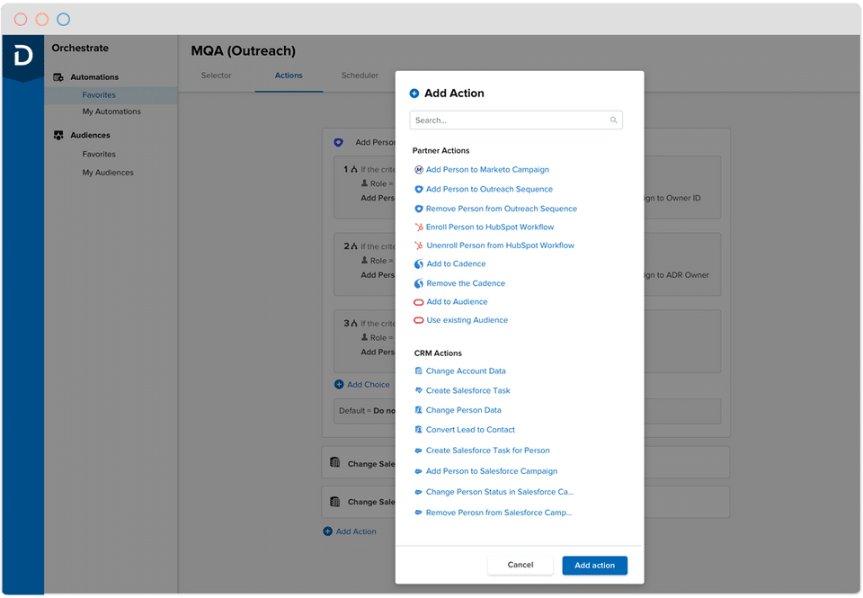Image resolution: width=863 pixels, height=598 pixels.
Task: Choose Add Person to Salesforce Campaign
Action: pos(492,471)
